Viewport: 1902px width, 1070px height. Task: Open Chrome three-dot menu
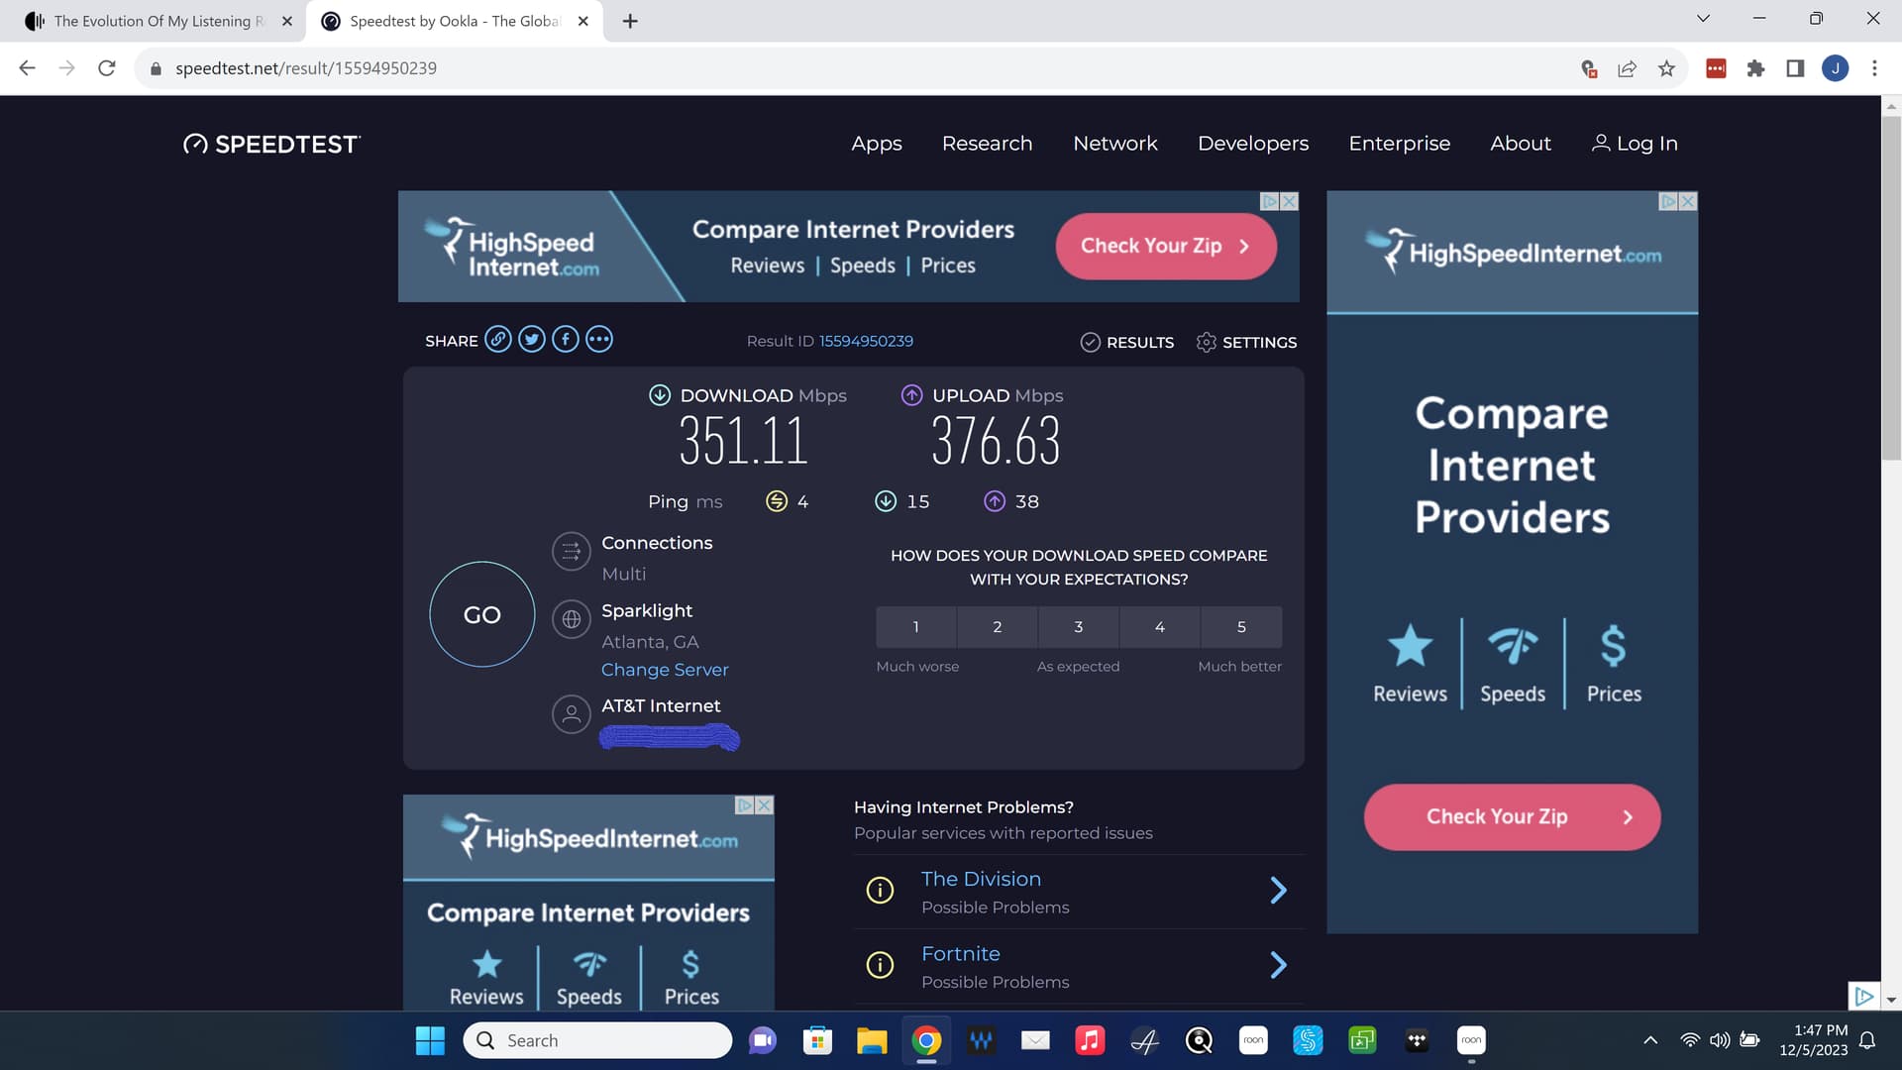pos(1874,68)
